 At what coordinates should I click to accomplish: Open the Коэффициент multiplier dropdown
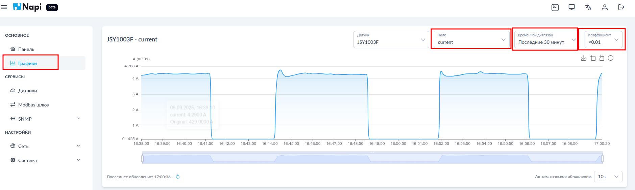(603, 39)
